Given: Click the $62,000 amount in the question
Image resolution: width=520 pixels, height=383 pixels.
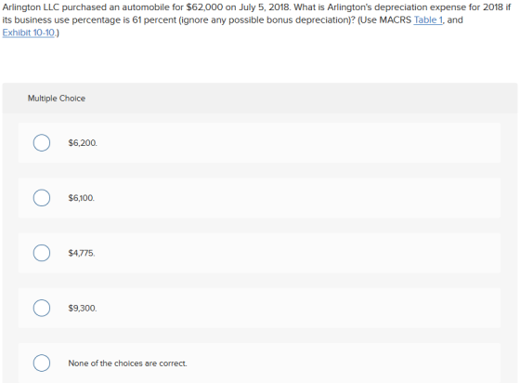Looking at the screenshot, I should click(x=204, y=7).
